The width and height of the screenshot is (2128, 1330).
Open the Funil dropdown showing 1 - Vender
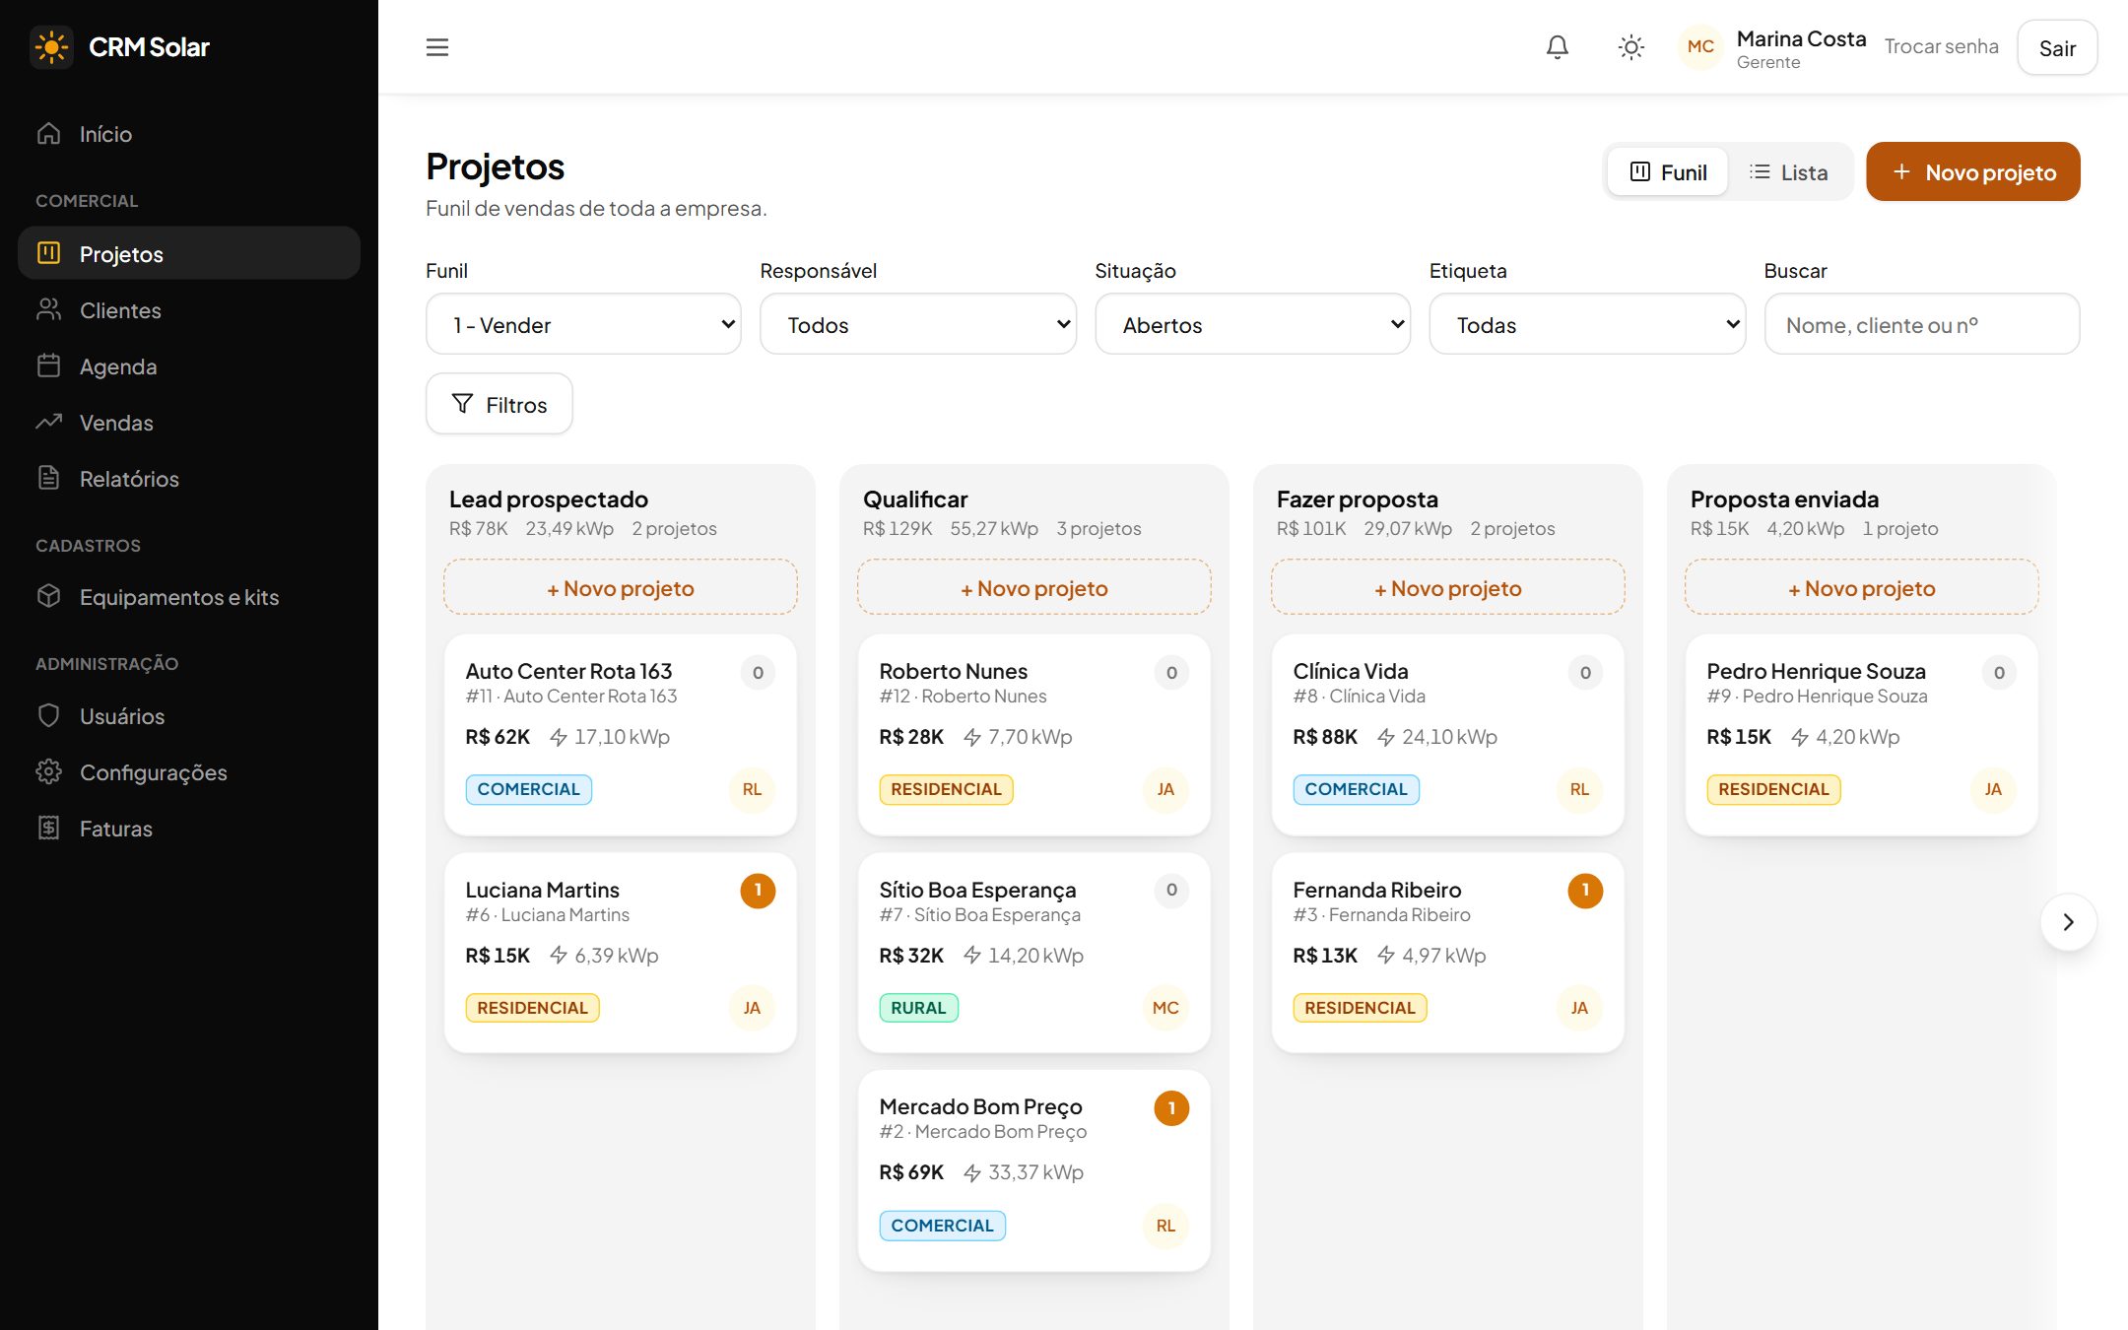(583, 324)
